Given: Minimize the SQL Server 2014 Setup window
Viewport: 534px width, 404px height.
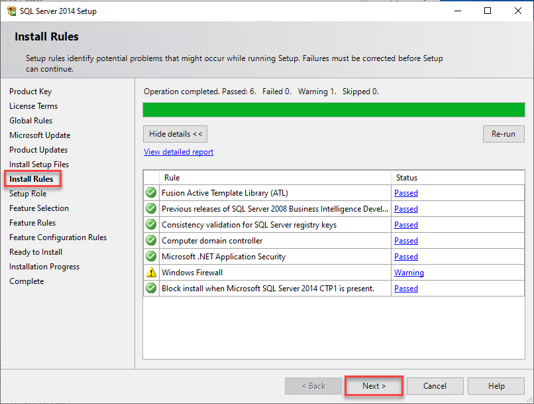Looking at the screenshot, I should tap(458, 11).
